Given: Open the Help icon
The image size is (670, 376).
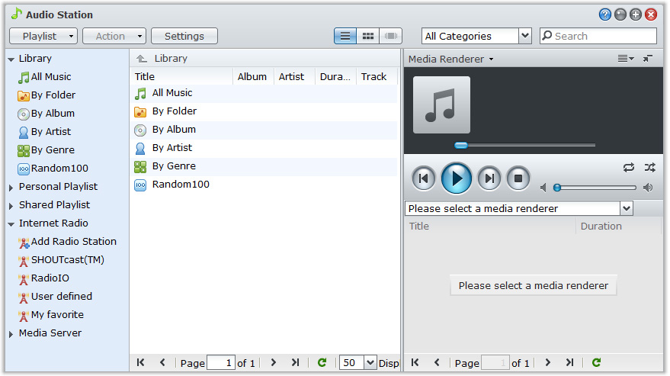Looking at the screenshot, I should coord(604,14).
